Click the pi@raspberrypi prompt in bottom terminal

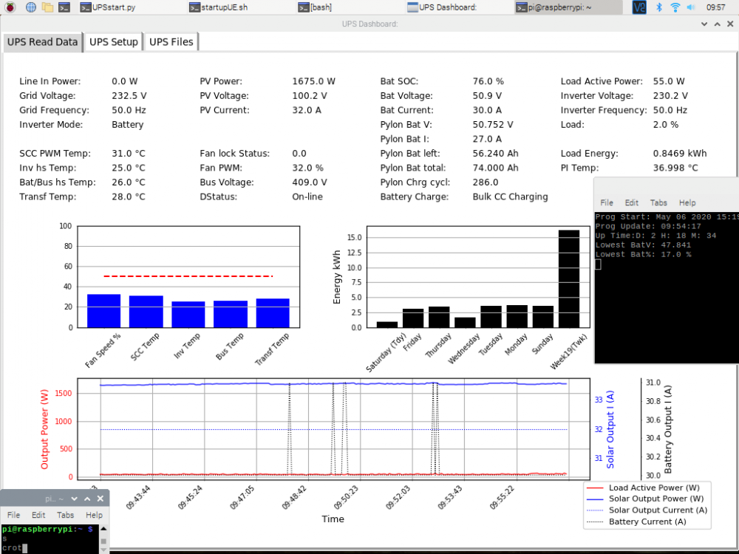tap(47, 529)
